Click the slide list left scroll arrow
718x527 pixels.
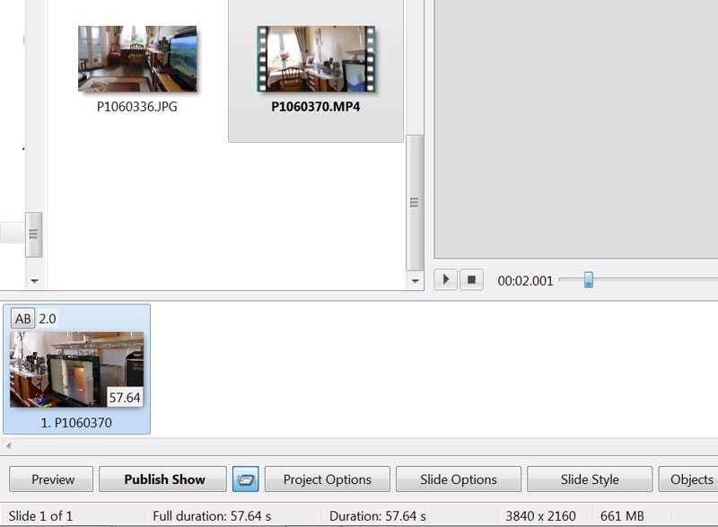click(x=8, y=445)
